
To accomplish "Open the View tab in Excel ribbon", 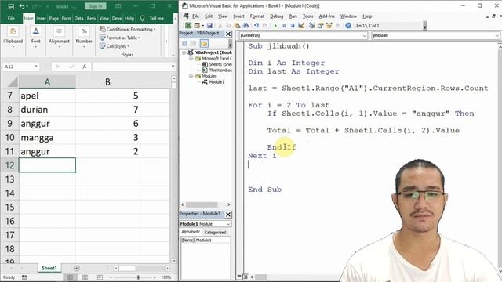I will 104,19.
